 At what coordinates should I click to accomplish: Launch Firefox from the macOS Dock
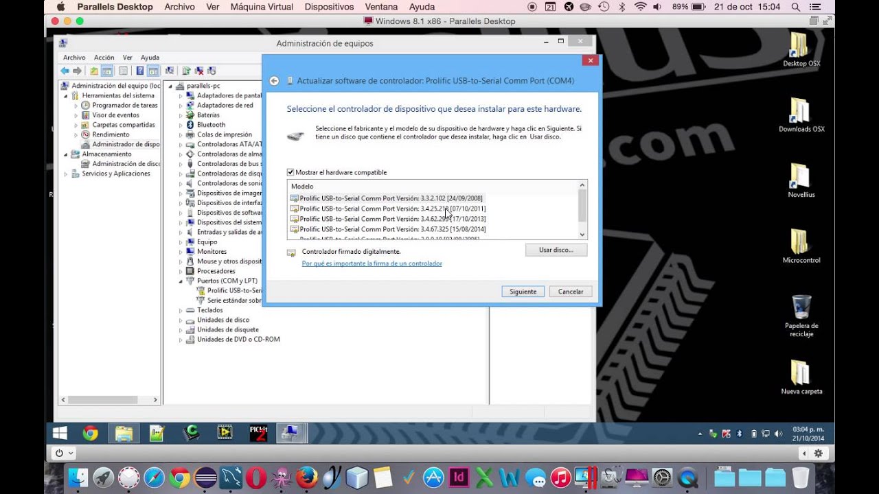click(x=307, y=478)
